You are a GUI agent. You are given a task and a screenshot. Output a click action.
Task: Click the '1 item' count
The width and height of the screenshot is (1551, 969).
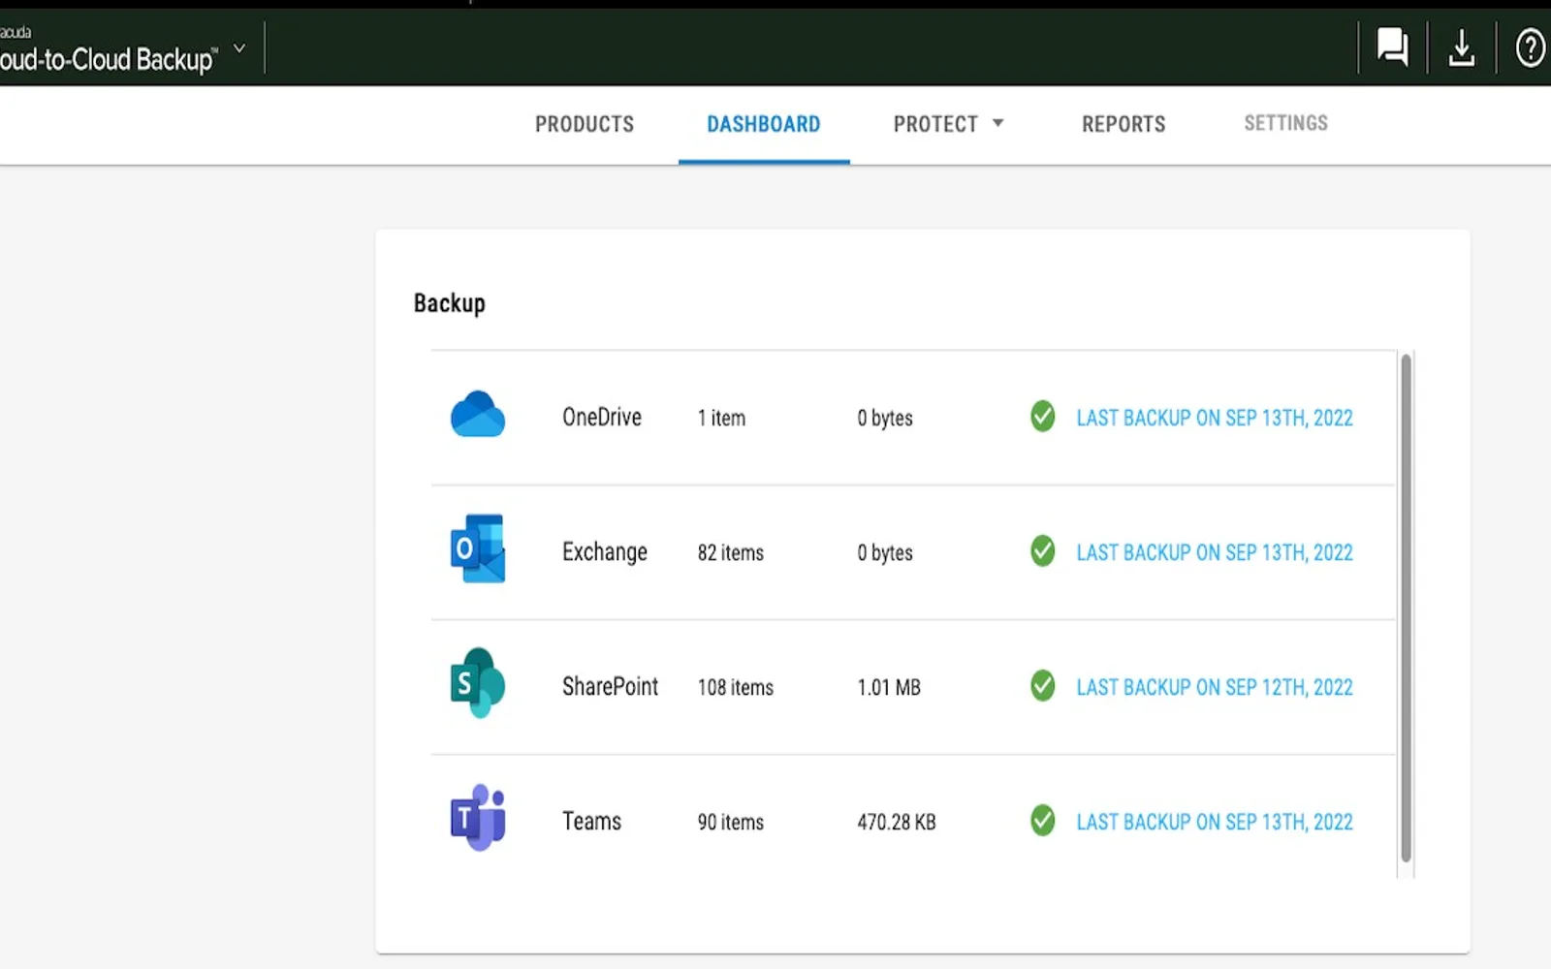(x=721, y=418)
